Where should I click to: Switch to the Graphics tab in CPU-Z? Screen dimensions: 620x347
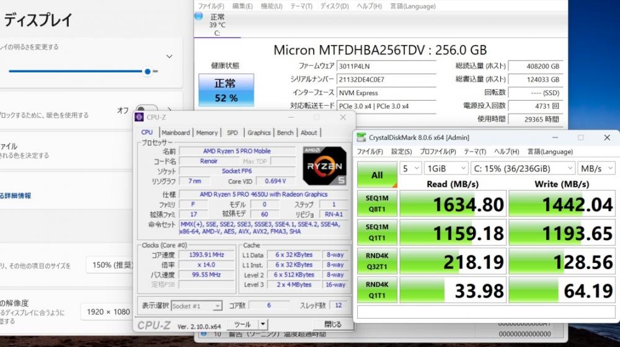point(259,132)
